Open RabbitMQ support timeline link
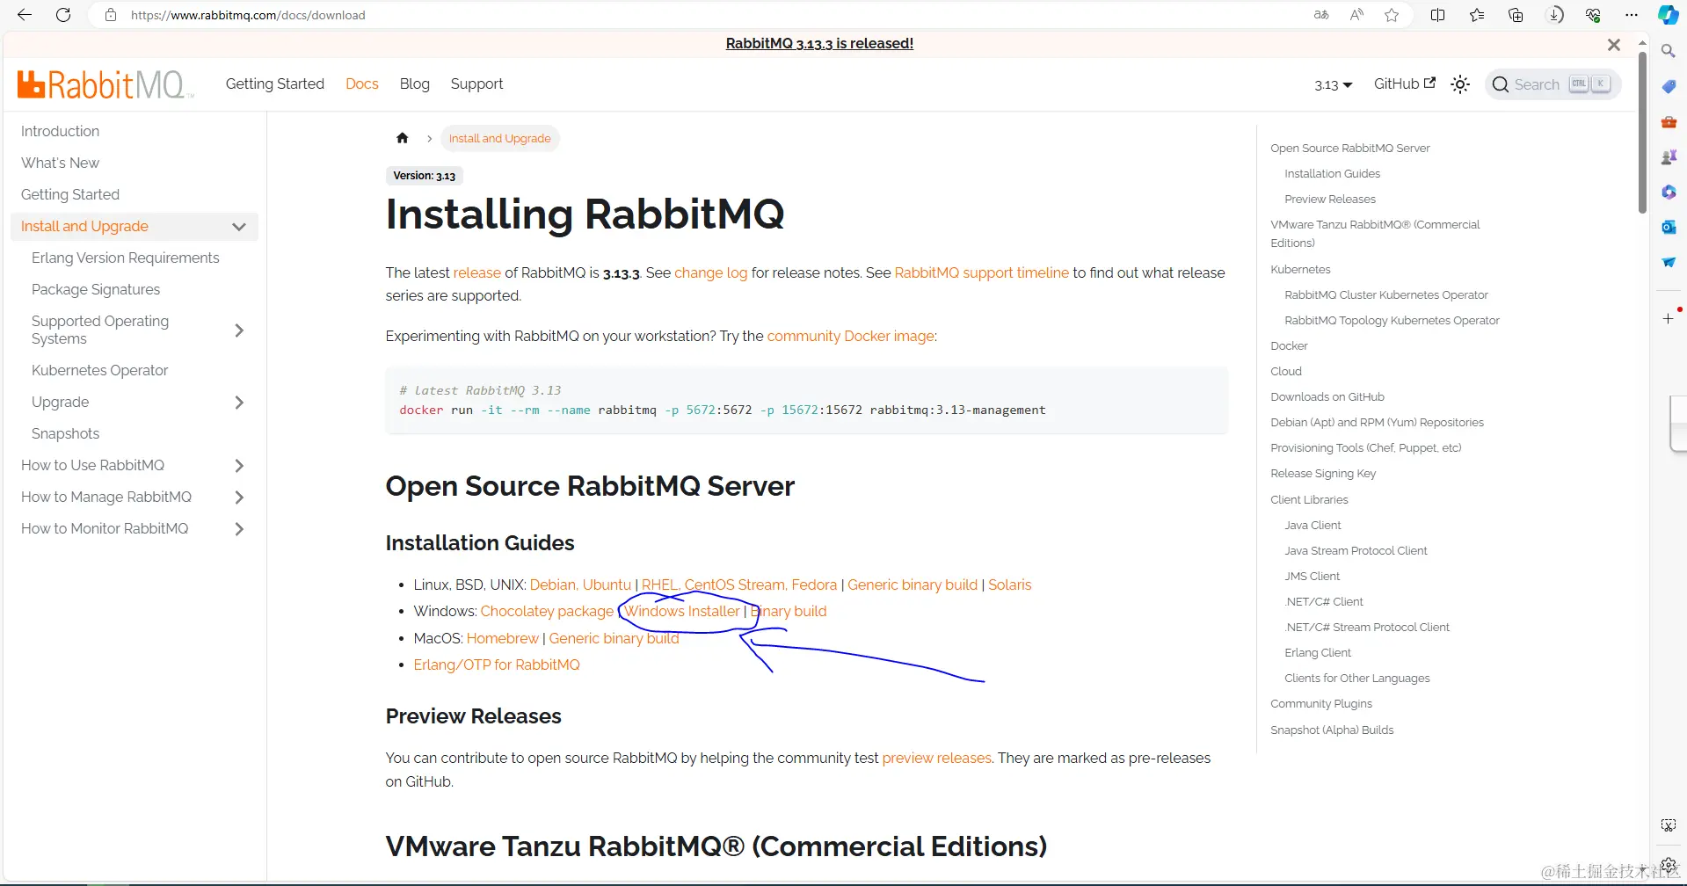The image size is (1687, 886). click(981, 272)
